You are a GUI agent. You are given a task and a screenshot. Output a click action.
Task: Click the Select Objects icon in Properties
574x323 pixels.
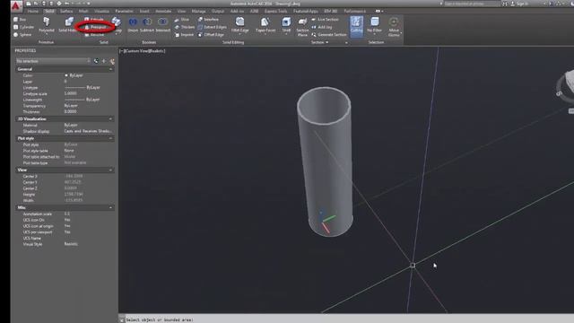click(104, 61)
